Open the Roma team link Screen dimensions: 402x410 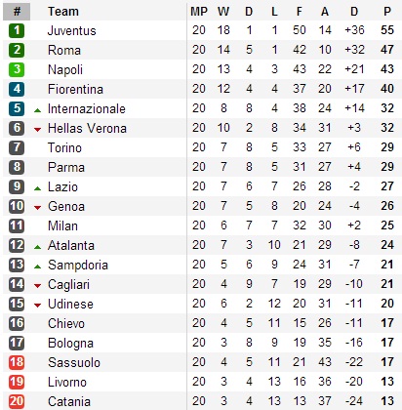(x=64, y=51)
